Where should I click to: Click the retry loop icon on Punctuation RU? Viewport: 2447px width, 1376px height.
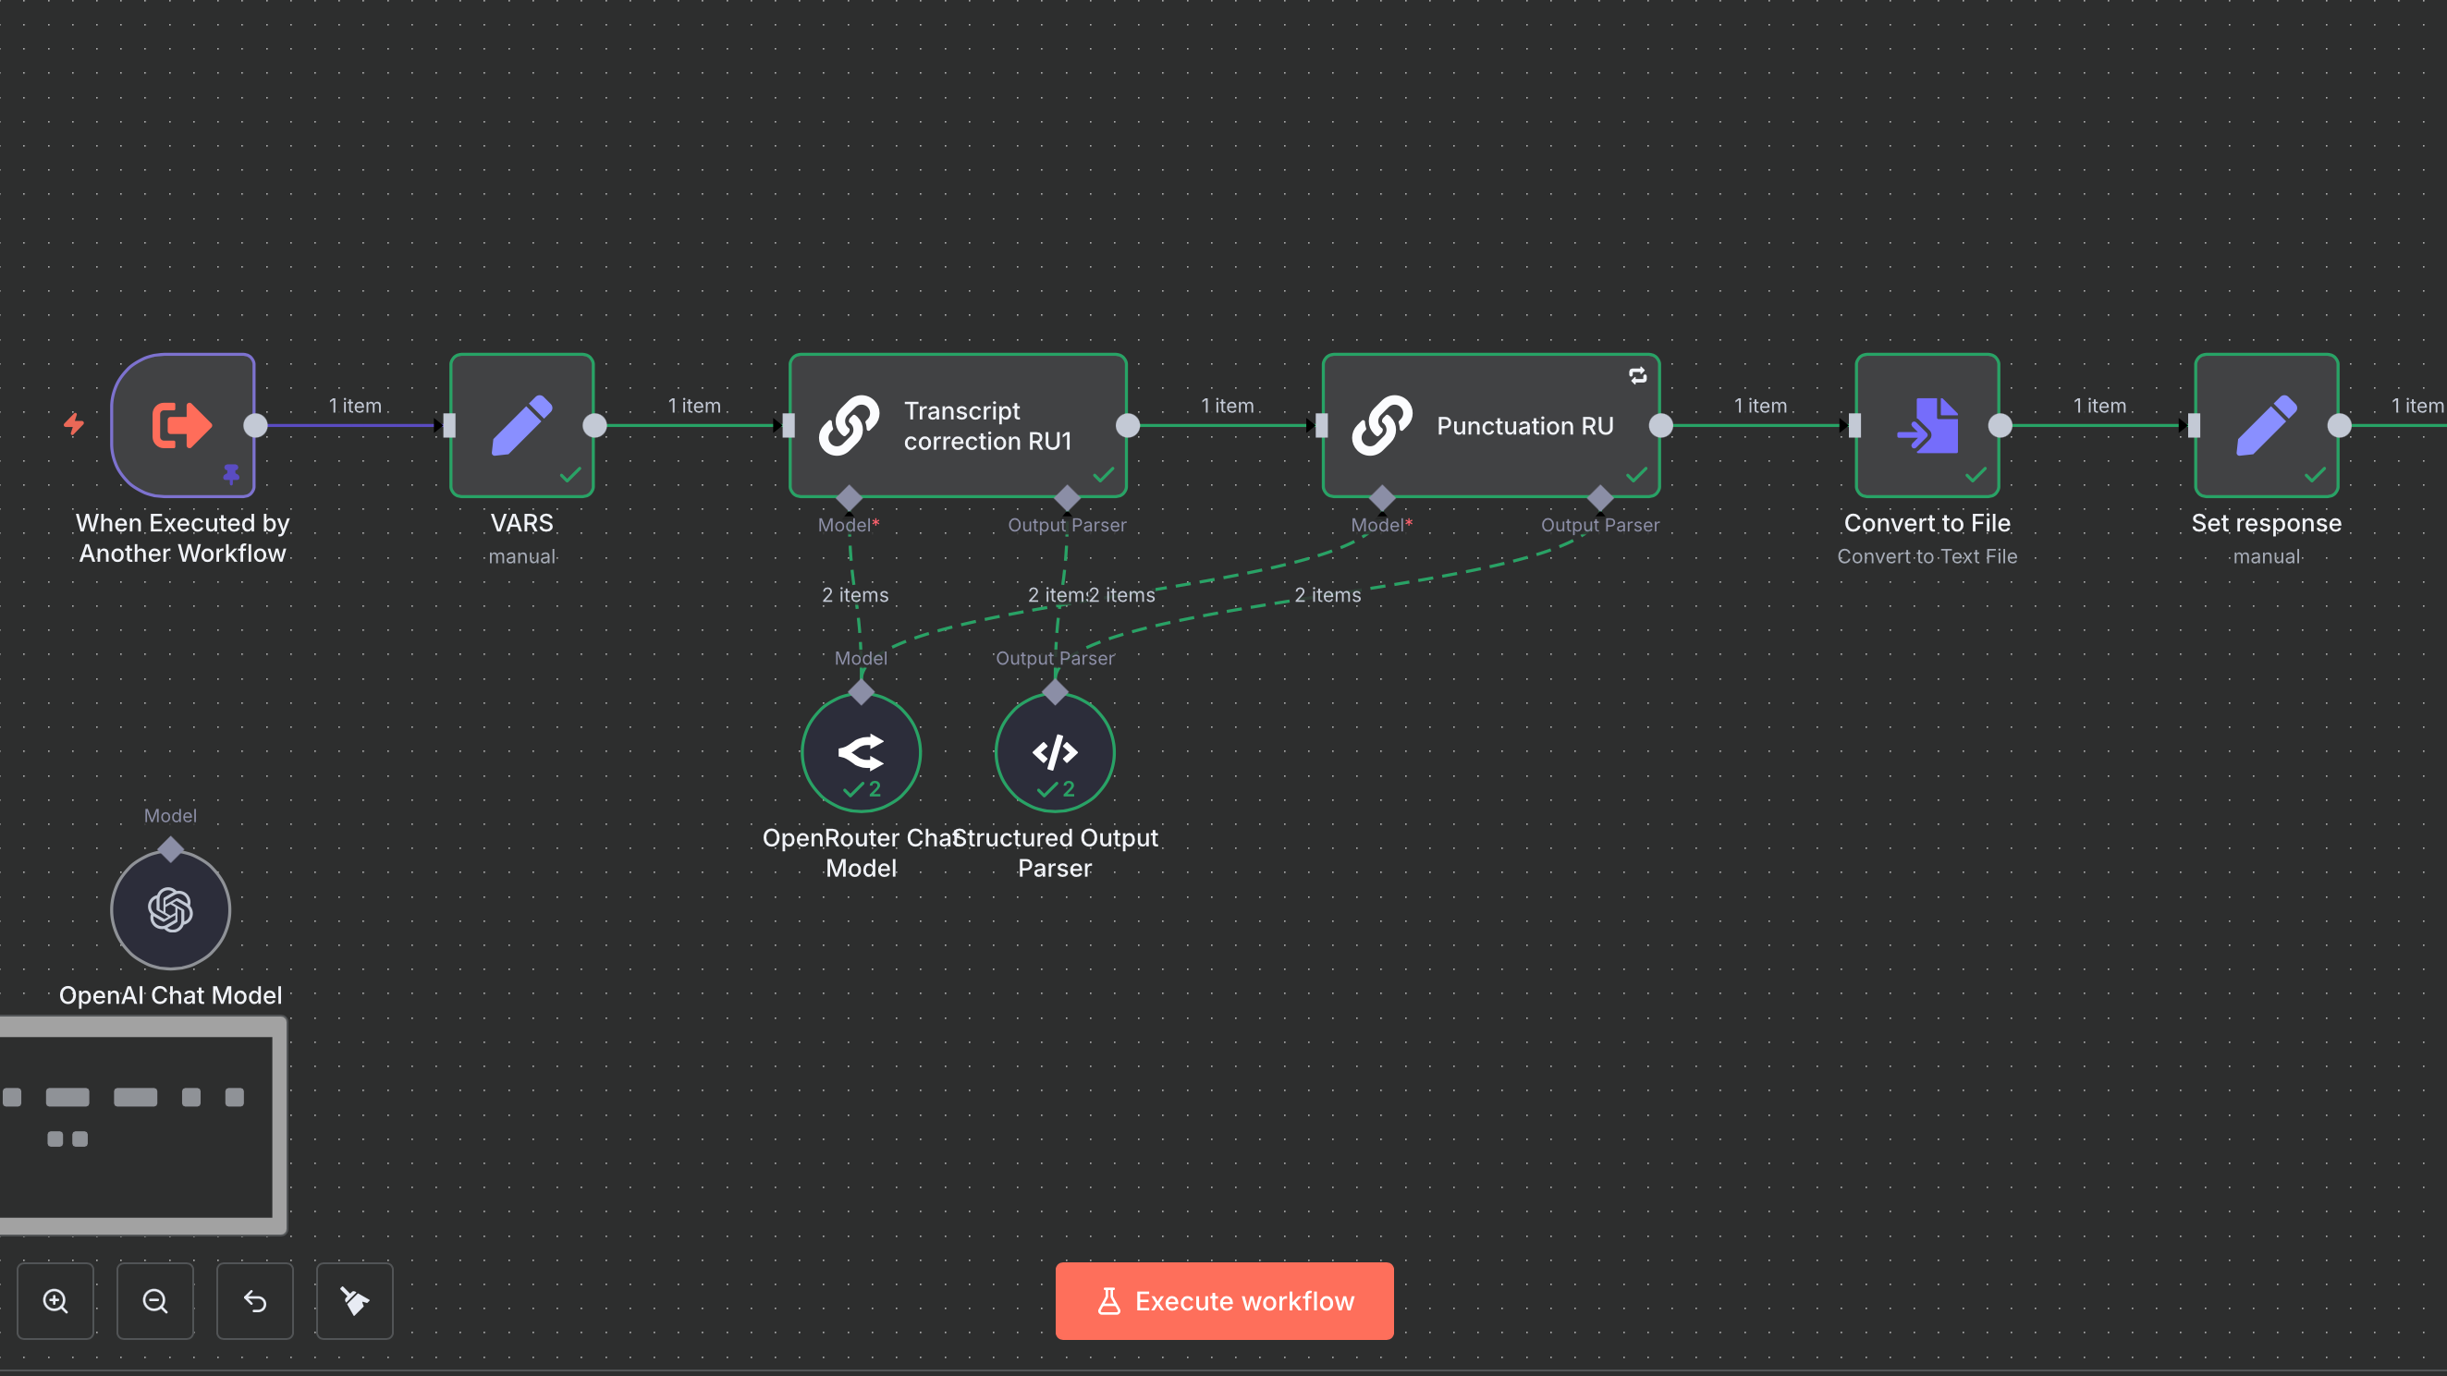coord(1638,376)
